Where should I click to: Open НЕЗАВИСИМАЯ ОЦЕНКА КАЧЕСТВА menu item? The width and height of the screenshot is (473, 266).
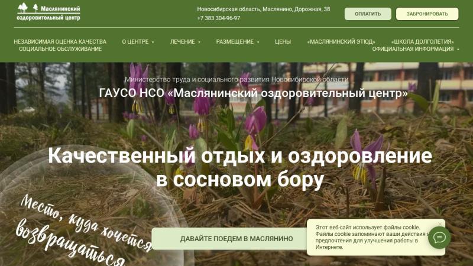click(x=60, y=41)
